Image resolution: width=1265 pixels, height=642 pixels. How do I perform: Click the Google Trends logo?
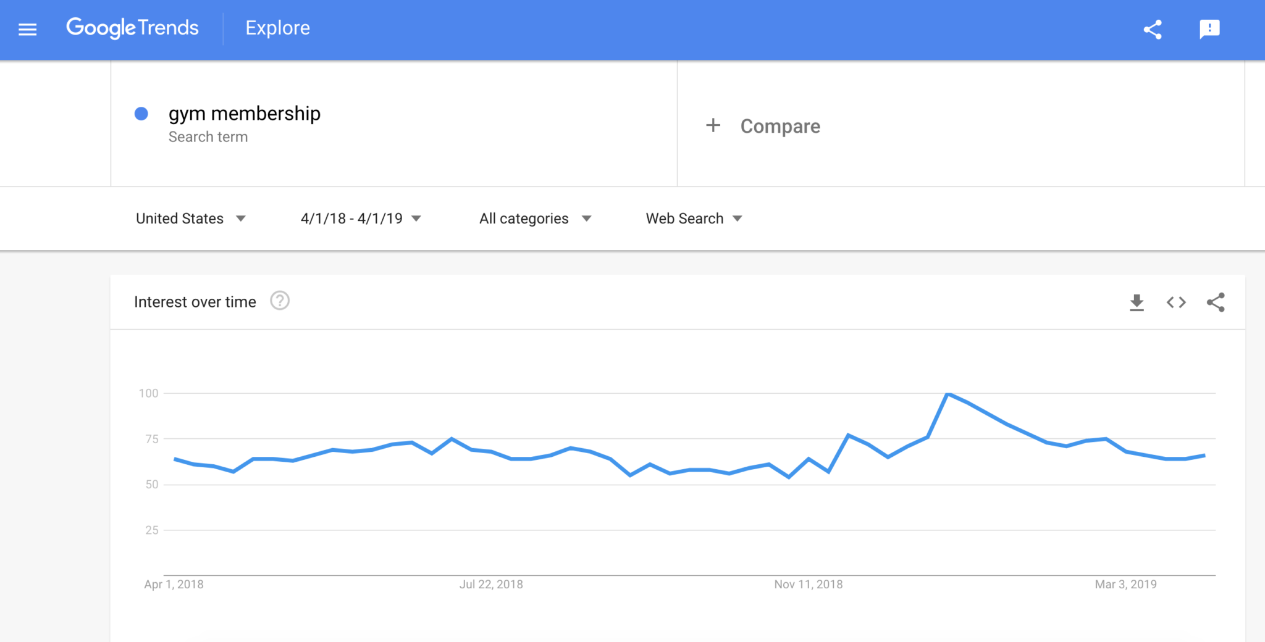click(132, 28)
